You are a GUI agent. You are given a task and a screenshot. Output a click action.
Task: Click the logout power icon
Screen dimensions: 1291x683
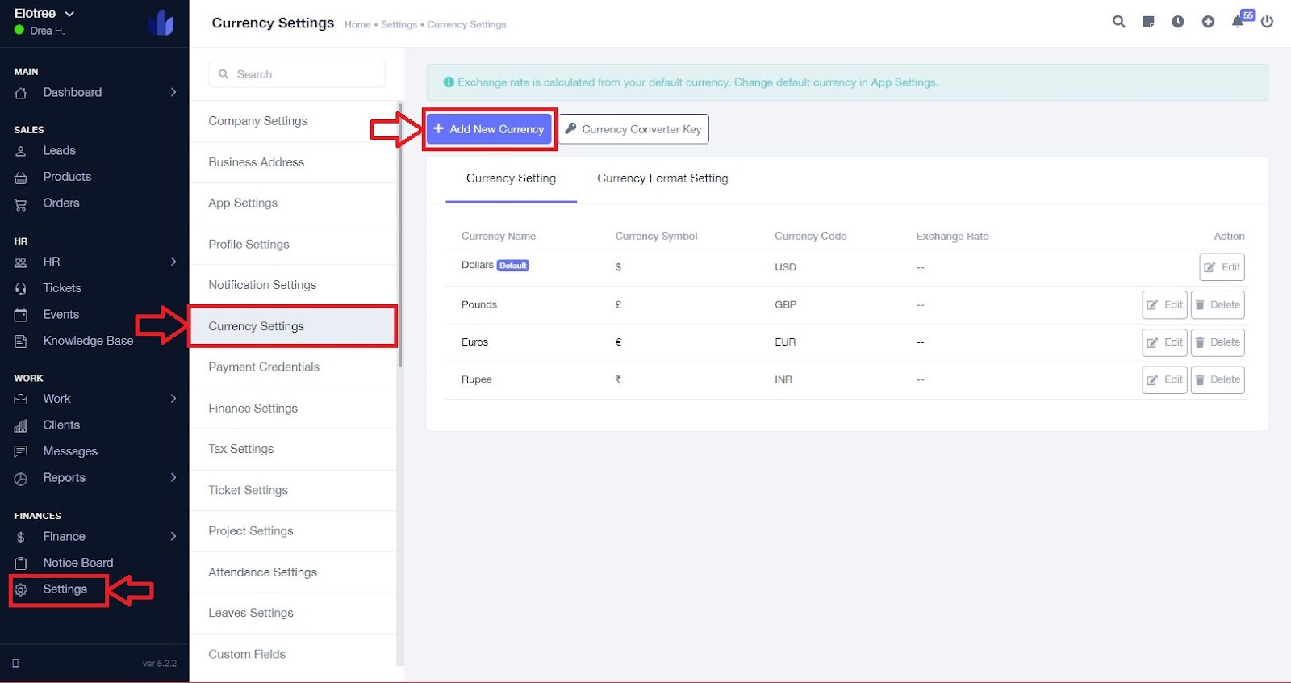click(x=1268, y=22)
